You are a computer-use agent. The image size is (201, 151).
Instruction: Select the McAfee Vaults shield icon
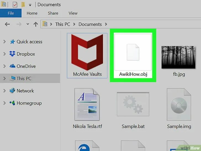coord(87,52)
